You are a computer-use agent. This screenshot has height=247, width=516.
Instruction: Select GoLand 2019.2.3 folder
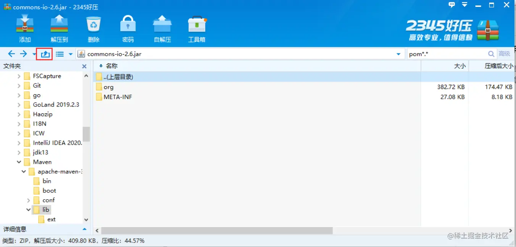click(56, 105)
